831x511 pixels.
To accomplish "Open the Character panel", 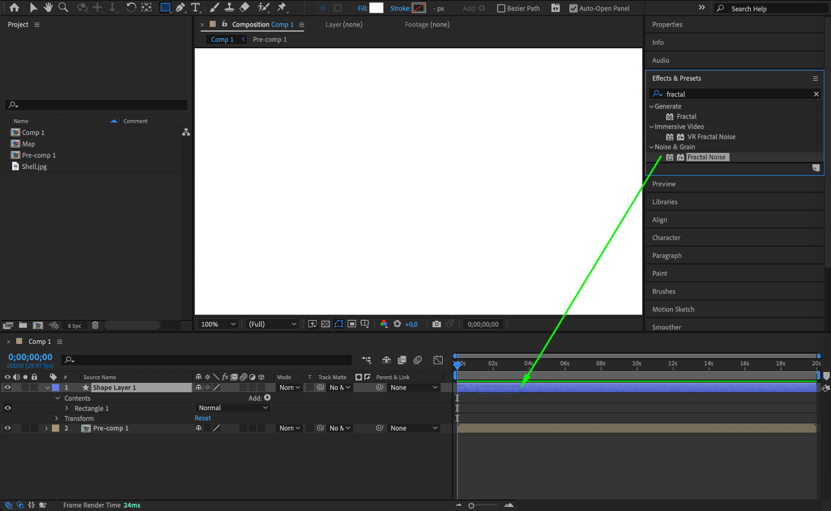I will pyautogui.click(x=666, y=238).
